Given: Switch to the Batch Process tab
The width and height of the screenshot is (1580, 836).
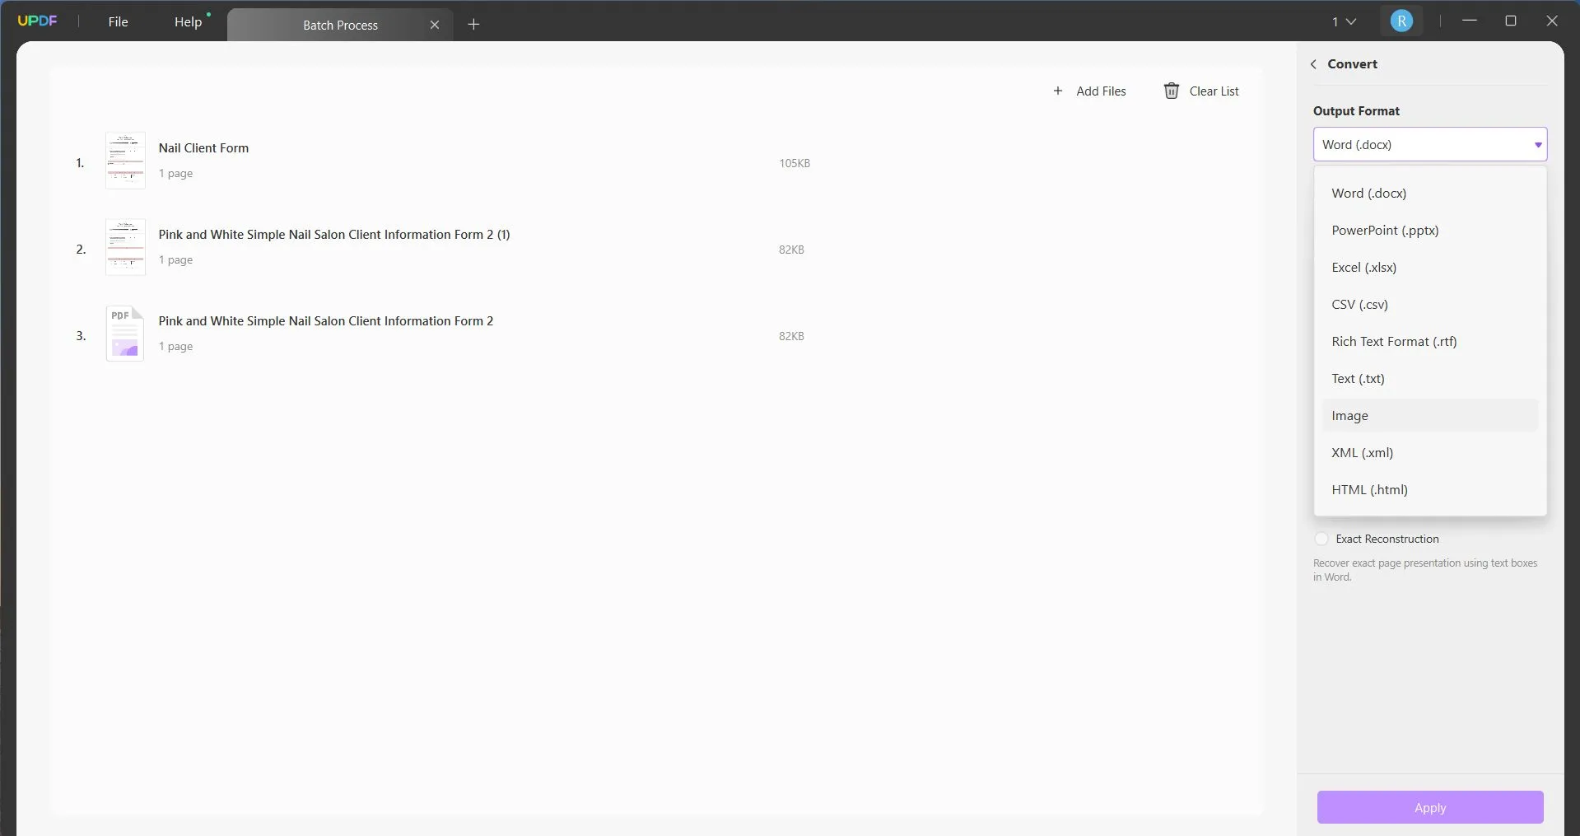Looking at the screenshot, I should [340, 25].
